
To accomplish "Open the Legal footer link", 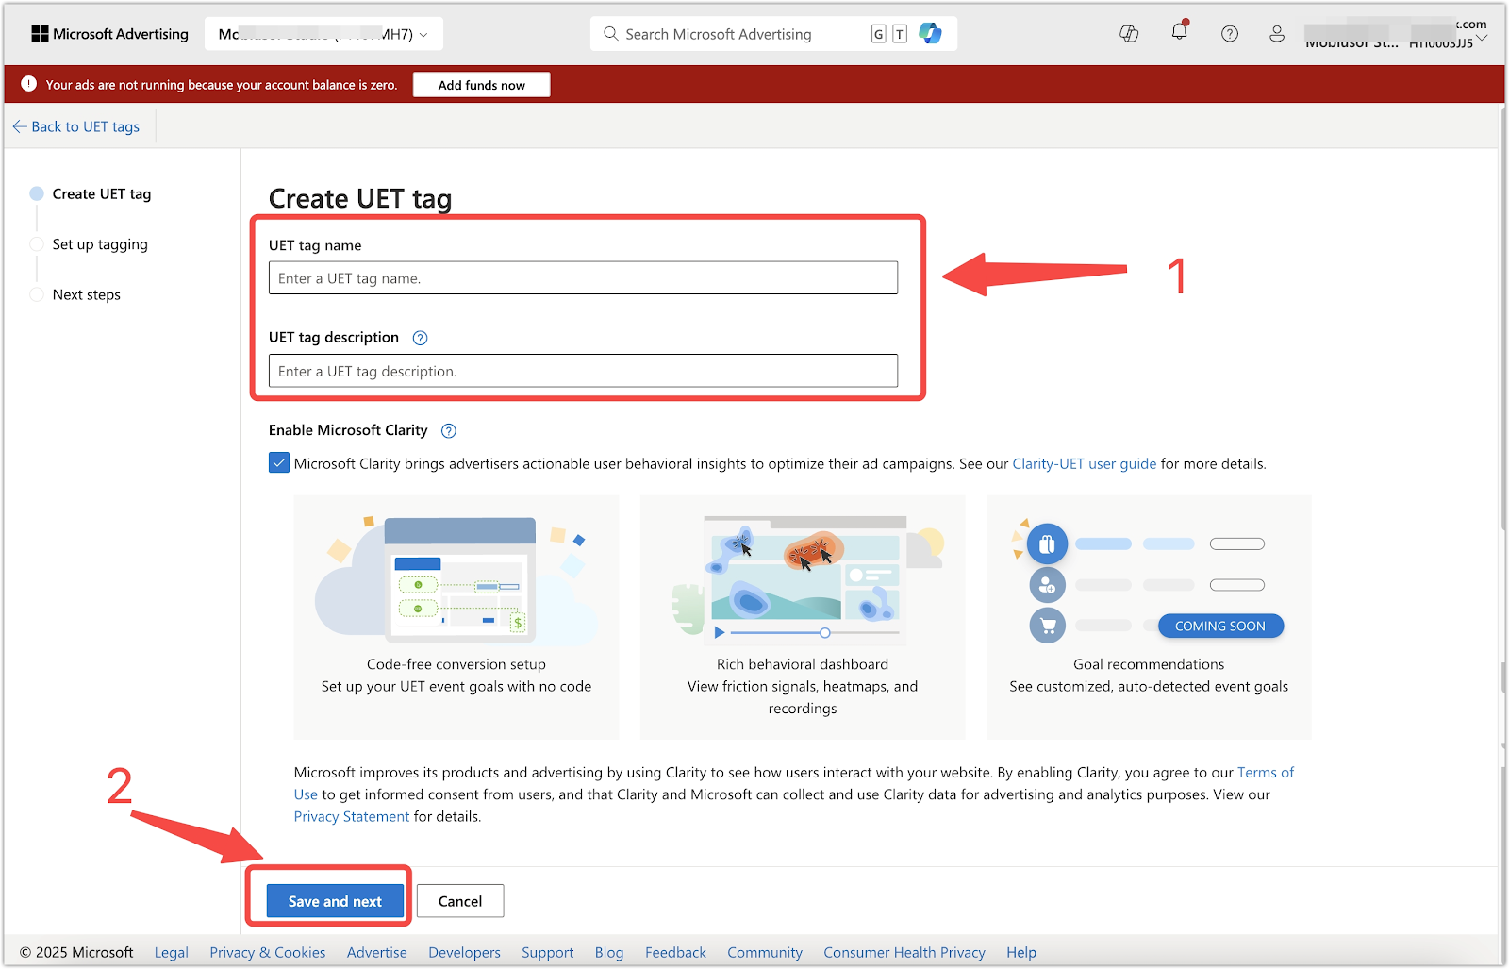I will (x=172, y=952).
